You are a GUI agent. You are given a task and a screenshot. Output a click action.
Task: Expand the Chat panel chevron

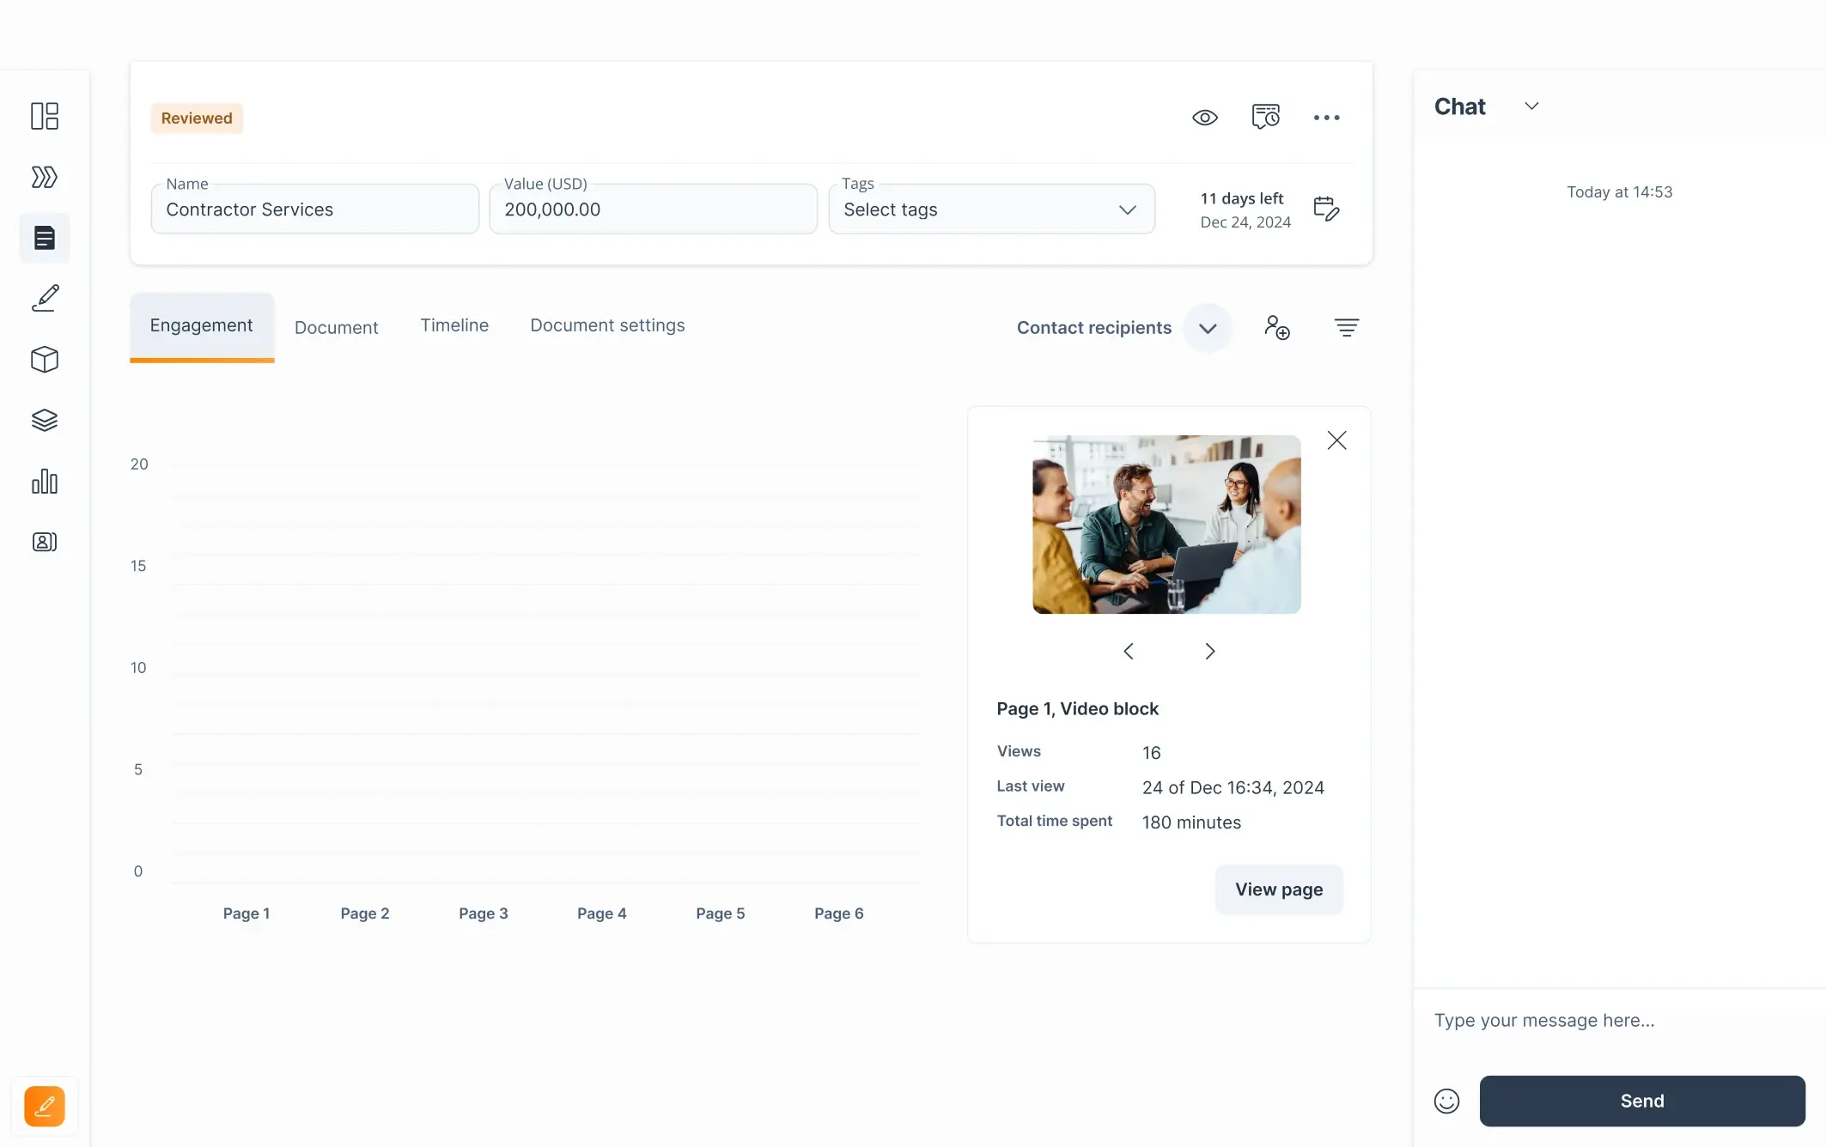click(x=1530, y=106)
